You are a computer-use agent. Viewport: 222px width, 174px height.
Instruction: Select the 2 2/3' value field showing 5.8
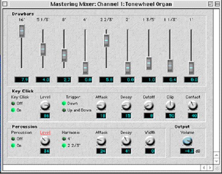coord(107,80)
